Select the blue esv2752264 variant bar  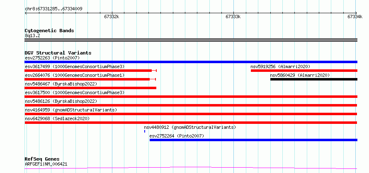253,140
